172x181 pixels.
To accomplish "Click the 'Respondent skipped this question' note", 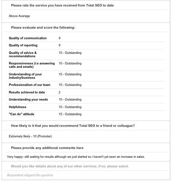I will (30, 175).
